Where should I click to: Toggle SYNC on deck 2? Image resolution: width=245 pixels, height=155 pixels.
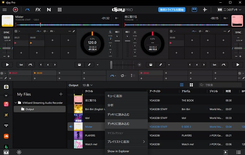[238, 33]
